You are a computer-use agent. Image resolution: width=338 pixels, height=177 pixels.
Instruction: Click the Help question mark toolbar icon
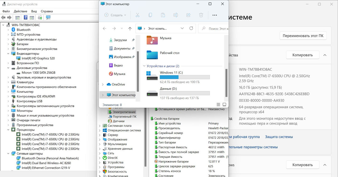(x=26, y=18)
